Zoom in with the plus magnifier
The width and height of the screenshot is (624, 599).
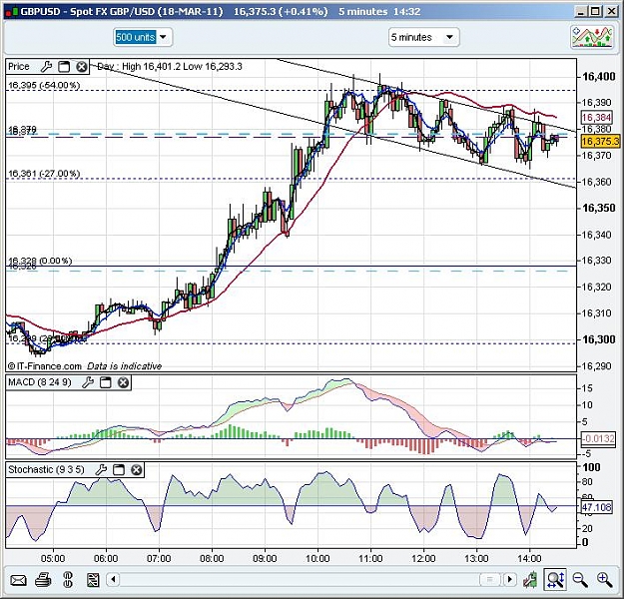(604, 580)
